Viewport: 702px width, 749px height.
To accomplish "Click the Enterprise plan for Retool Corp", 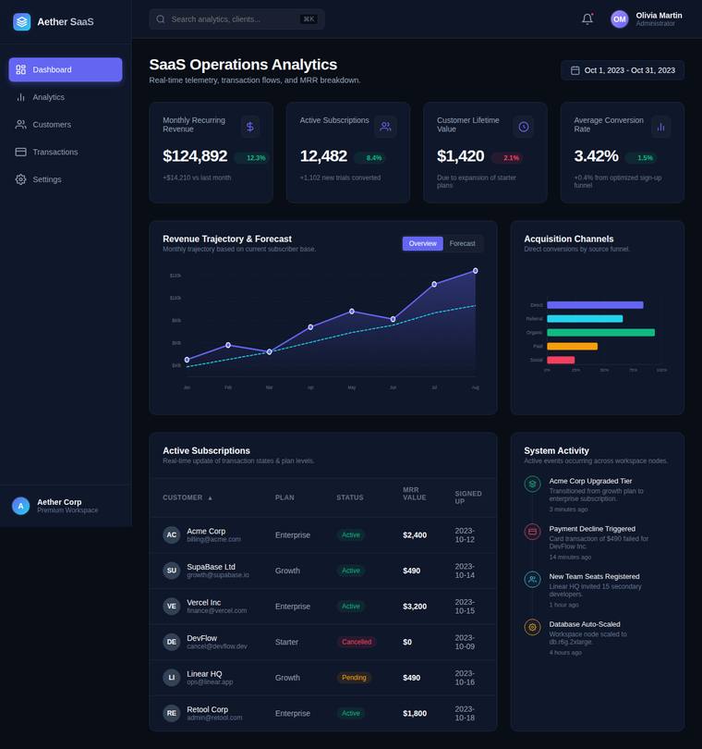I will click(293, 713).
